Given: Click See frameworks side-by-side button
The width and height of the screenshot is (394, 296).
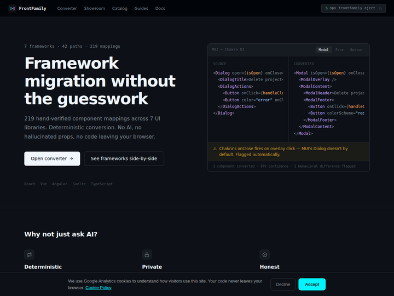Looking at the screenshot, I should [x=124, y=158].
